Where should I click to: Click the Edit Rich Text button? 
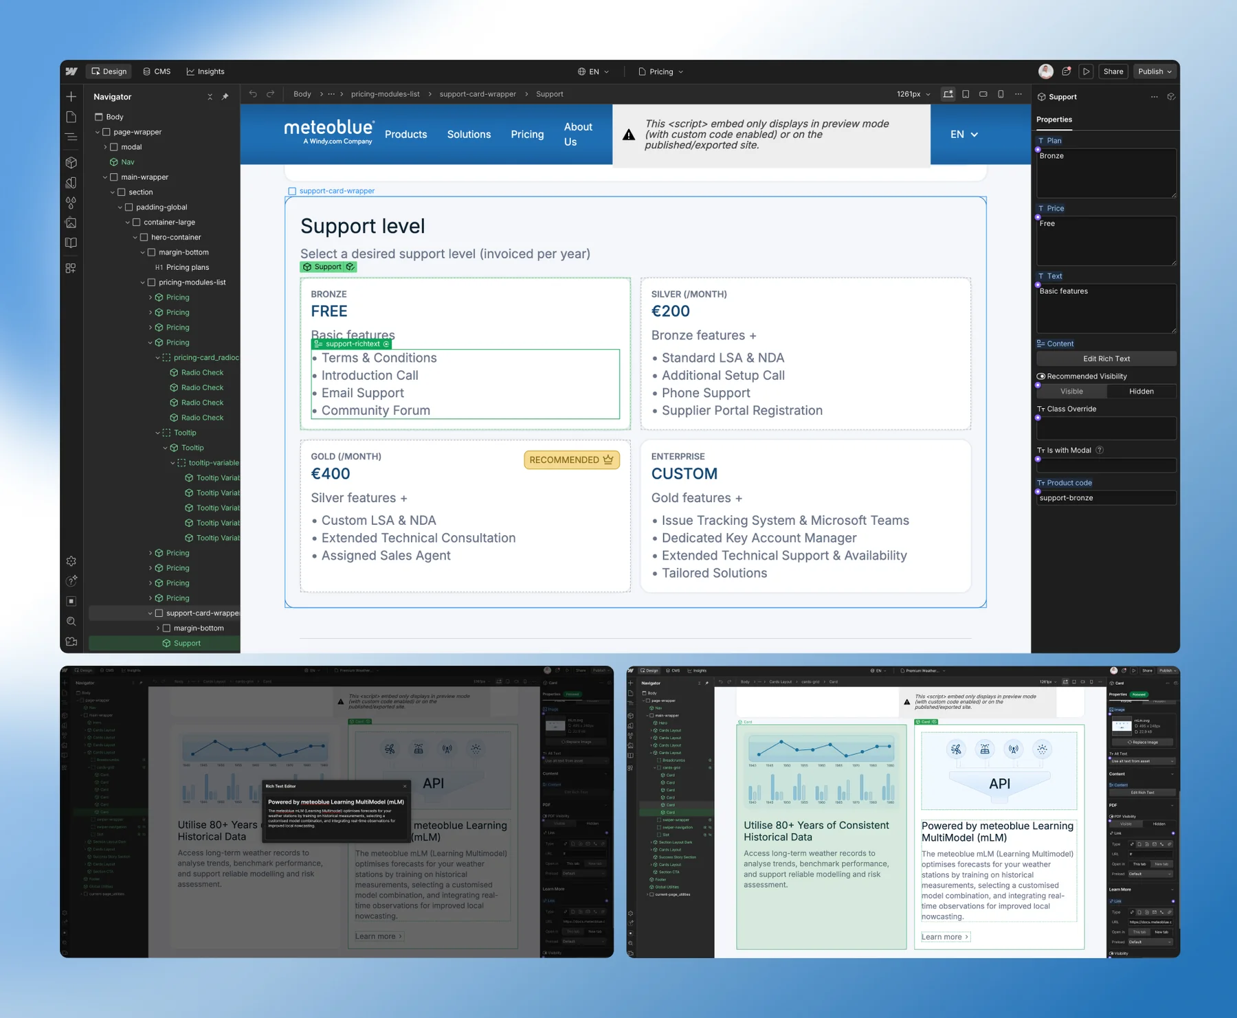[1106, 359]
